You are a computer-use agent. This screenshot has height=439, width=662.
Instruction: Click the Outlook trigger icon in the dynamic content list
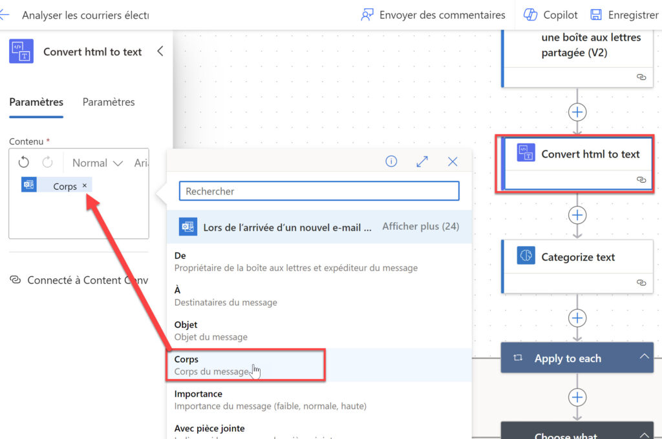click(187, 227)
